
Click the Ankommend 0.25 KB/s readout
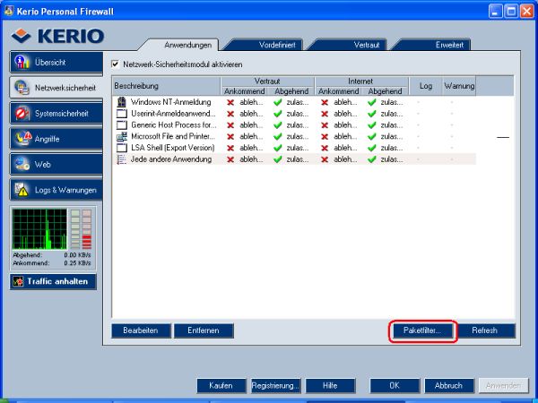[x=52, y=263]
